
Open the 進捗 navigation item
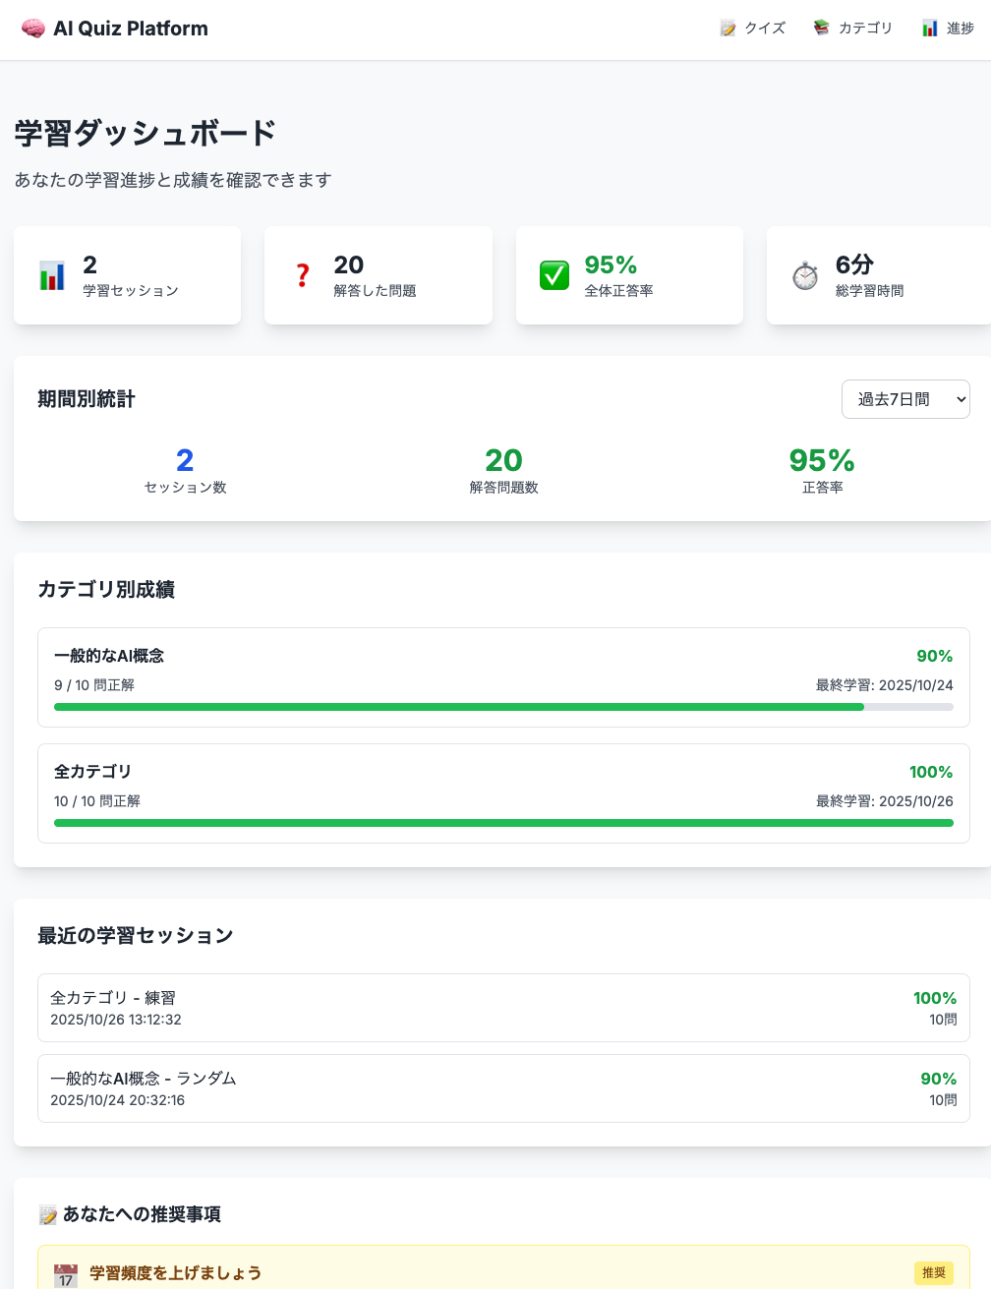point(948,29)
